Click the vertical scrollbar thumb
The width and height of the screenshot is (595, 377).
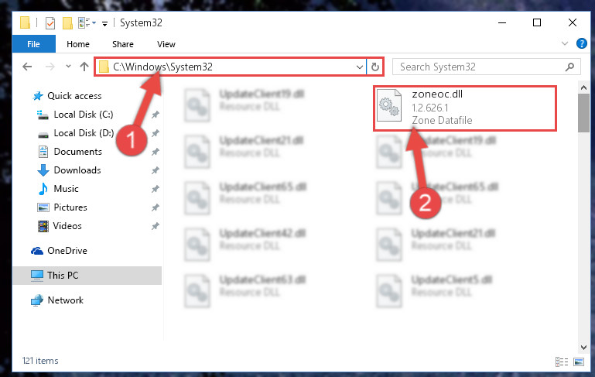(583, 113)
